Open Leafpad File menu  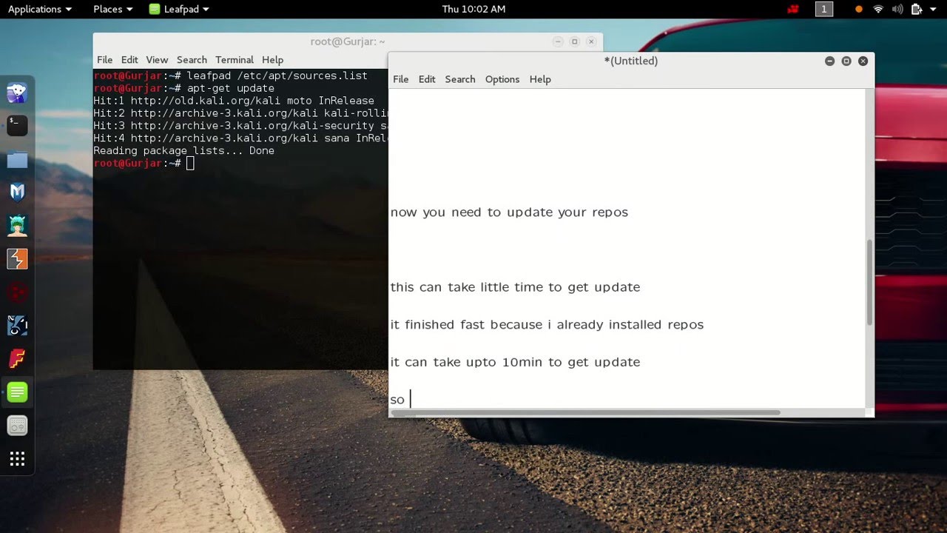pyautogui.click(x=400, y=79)
